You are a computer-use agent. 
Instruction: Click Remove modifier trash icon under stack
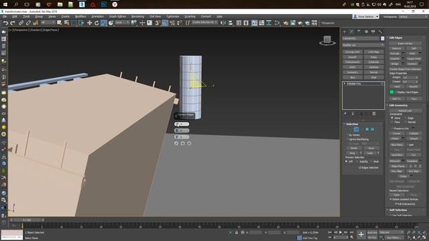(x=374, y=114)
